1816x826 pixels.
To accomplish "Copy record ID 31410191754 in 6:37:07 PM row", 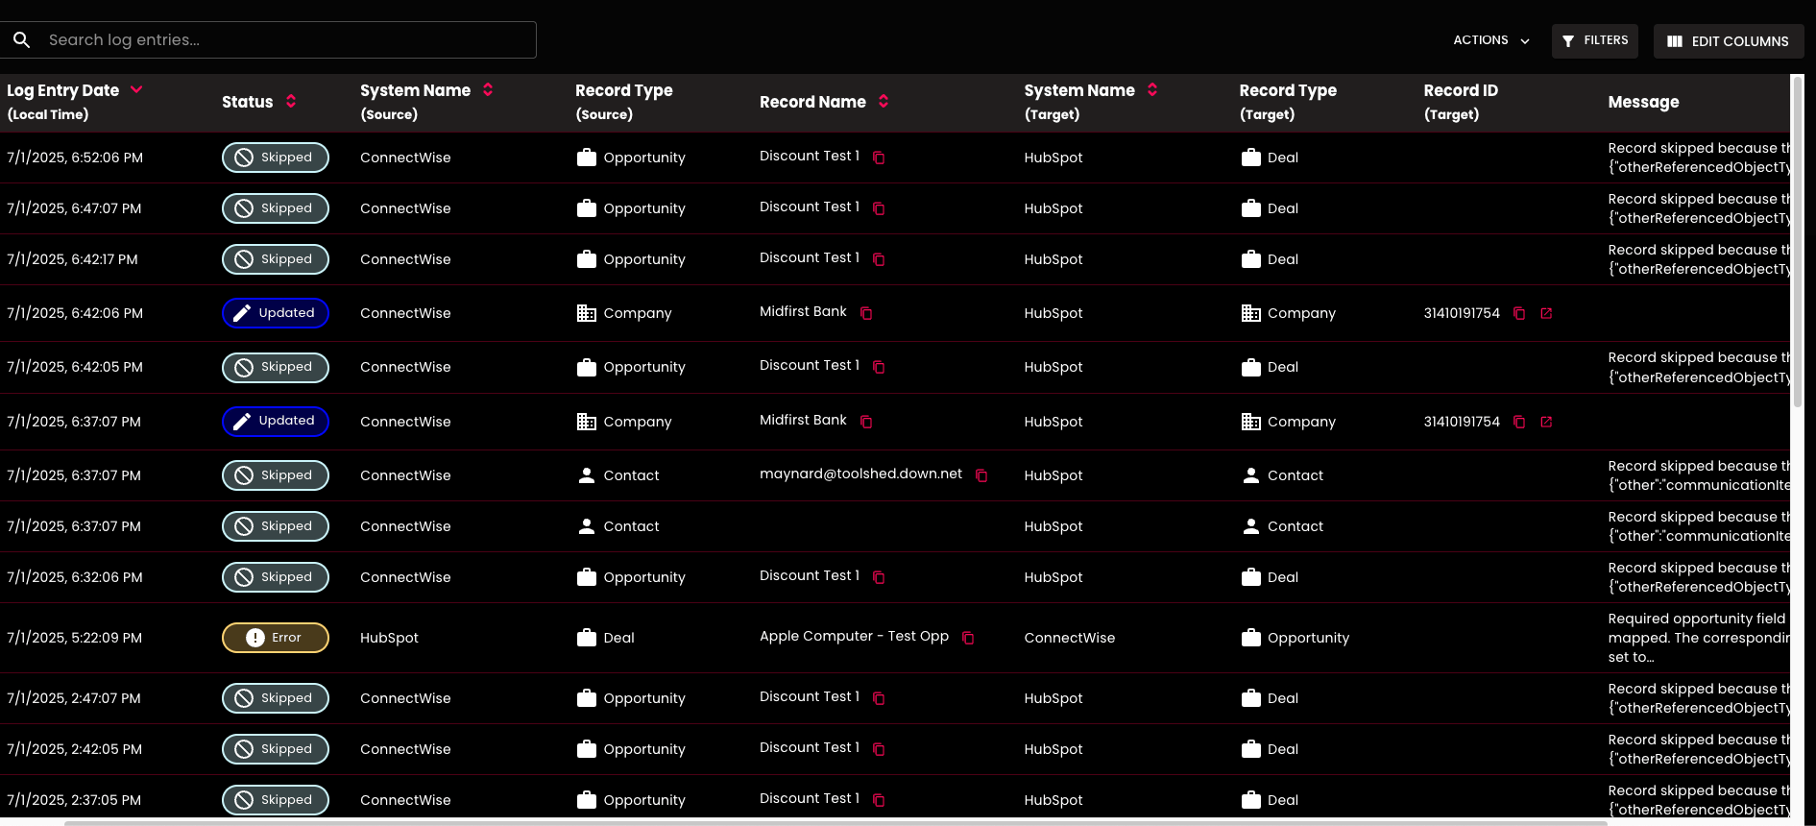I will coord(1519,422).
